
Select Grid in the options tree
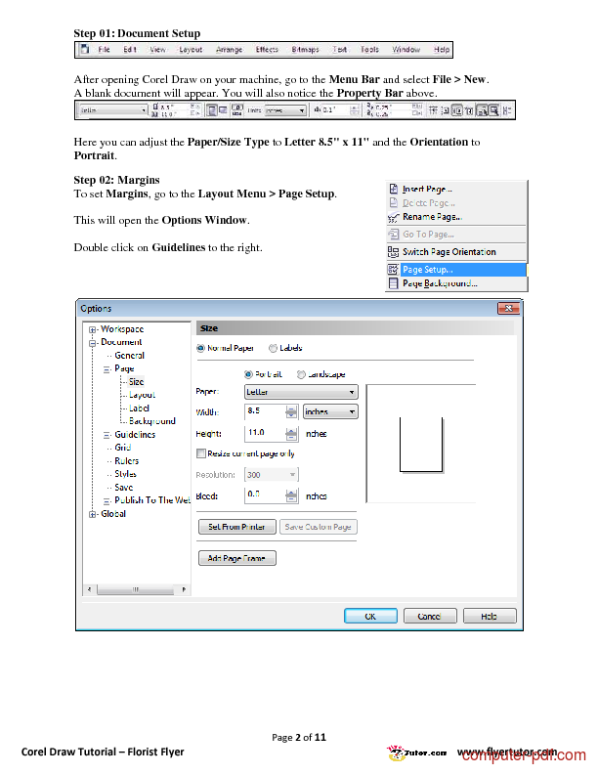tap(122, 448)
